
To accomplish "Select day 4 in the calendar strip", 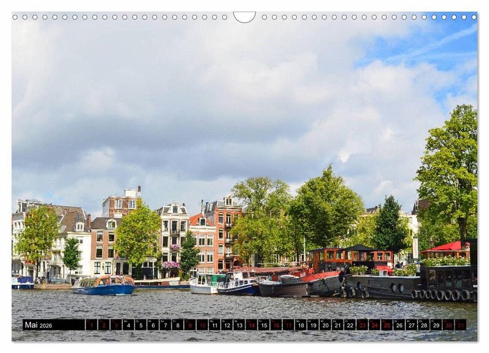I will tap(128, 325).
